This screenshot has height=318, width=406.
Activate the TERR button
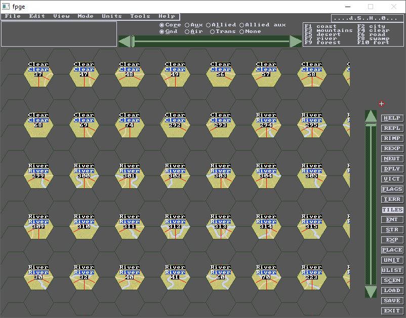pos(392,199)
